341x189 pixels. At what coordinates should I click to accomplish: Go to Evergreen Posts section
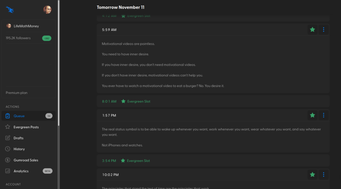26,127
